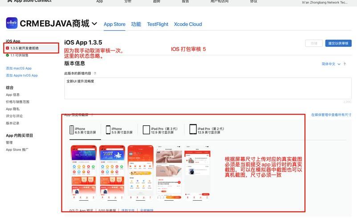
Task: Select the iPhone 6.5 英寸显示屏 tab
Action: [x=83, y=130]
